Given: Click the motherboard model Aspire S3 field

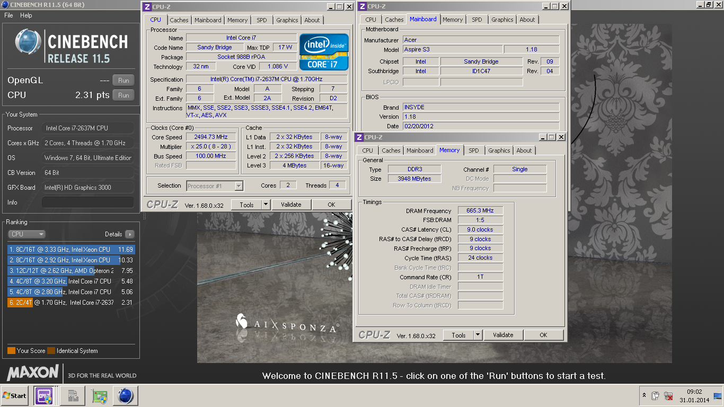Looking at the screenshot, I should (452, 49).
